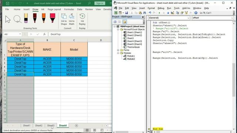
Task: Activate Ink to Shape
Action: click(64, 19)
